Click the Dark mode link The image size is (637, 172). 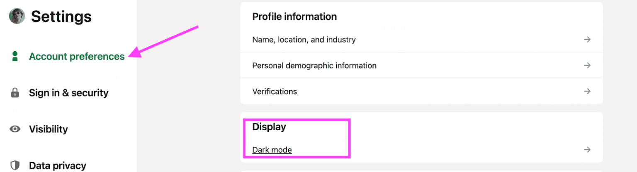[272, 150]
